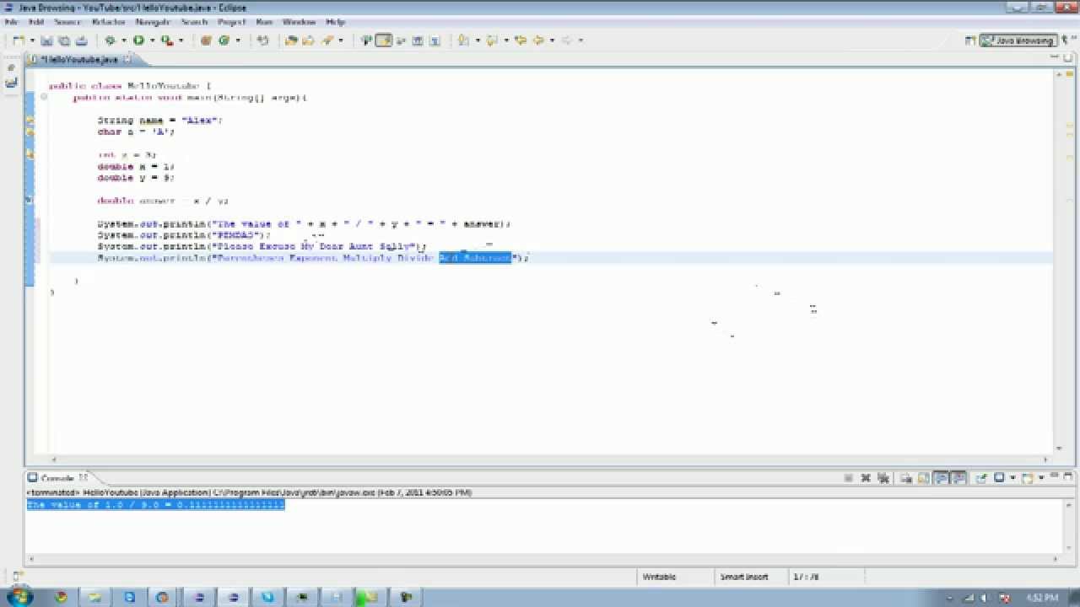Click the Debug bug icon
This screenshot has height=607, width=1080.
pos(110,40)
